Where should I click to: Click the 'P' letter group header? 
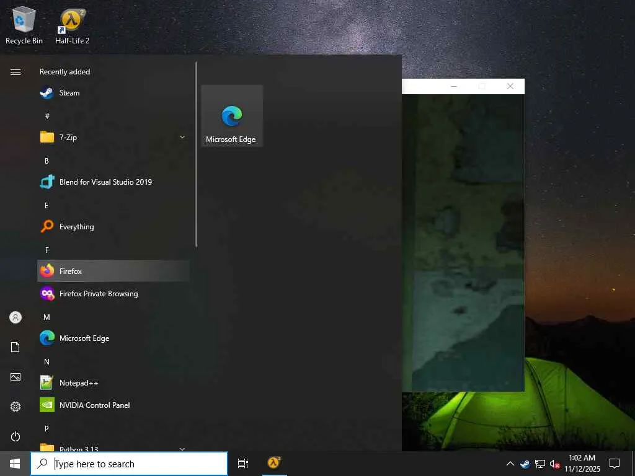click(x=47, y=428)
